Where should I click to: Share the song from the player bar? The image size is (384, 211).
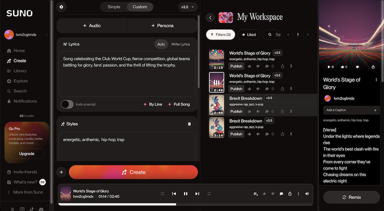pos(290,194)
